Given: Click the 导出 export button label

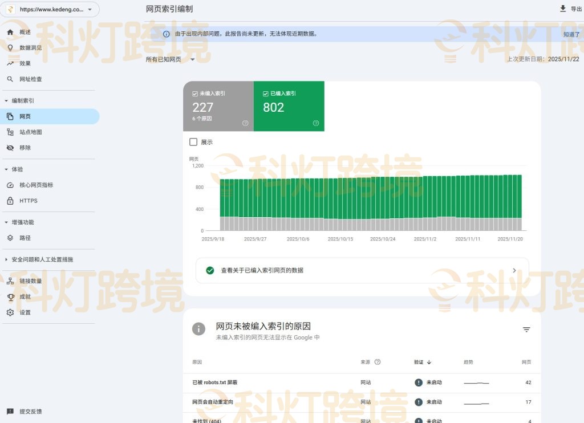Looking at the screenshot, I should pyautogui.click(x=576, y=9).
